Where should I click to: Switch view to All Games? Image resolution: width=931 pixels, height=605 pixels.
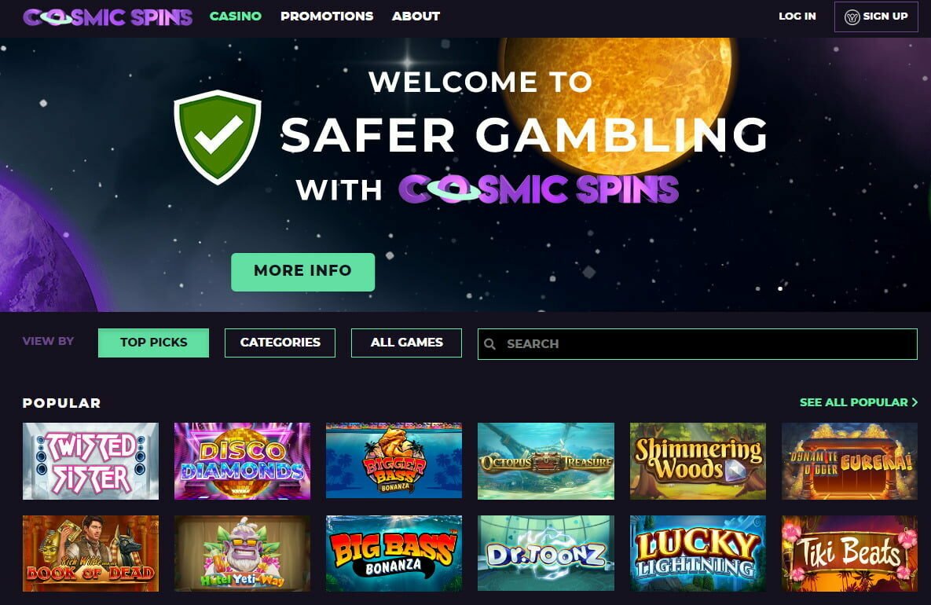[406, 343]
